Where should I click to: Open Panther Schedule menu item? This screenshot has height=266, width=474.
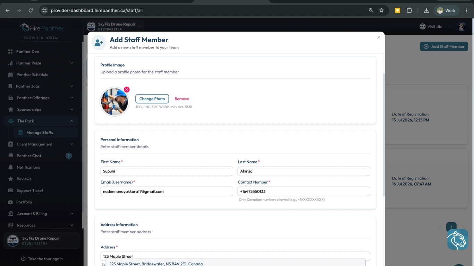(41, 75)
